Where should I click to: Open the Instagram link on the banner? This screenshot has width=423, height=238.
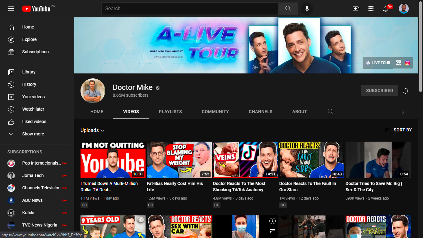click(408, 63)
